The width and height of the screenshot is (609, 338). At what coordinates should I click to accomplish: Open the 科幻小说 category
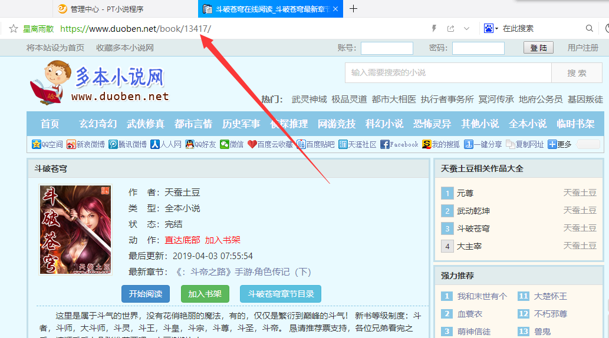click(x=384, y=124)
